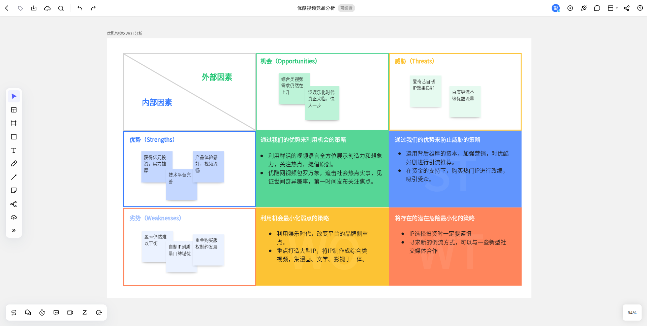Screen dimensions: 647x326
Task: Click bullet 重点打造大型IP text
Action: click(x=322, y=255)
